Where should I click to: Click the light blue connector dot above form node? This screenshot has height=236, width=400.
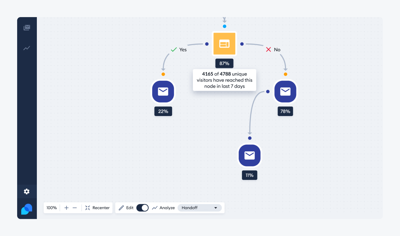point(225,26)
